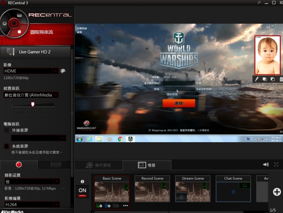Enable 外接音源 external audio checkbox
Viewport: 283px width, 213px height.
(x=7, y=130)
